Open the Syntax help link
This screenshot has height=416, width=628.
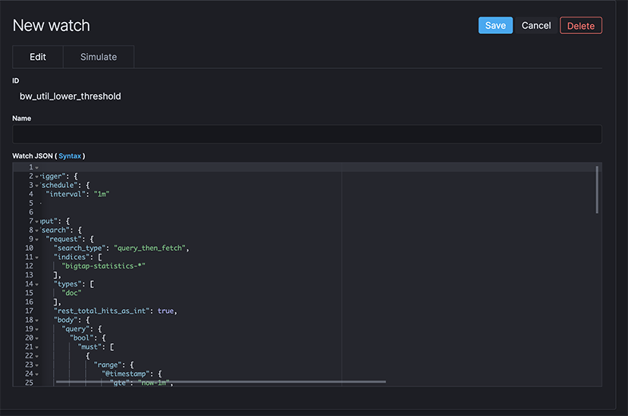70,156
